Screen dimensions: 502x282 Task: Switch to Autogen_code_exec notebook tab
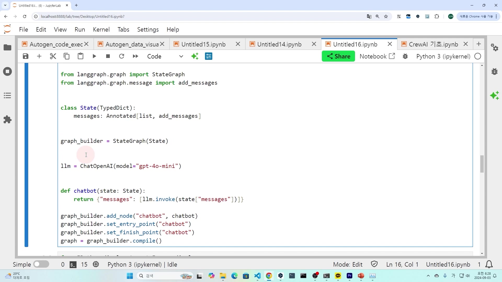[56, 44]
